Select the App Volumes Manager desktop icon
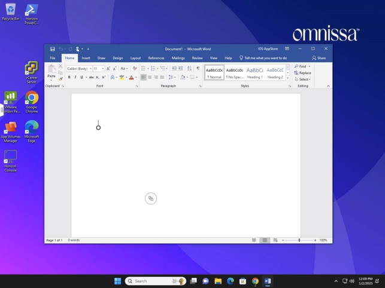This screenshot has width=385, height=288. point(11,131)
